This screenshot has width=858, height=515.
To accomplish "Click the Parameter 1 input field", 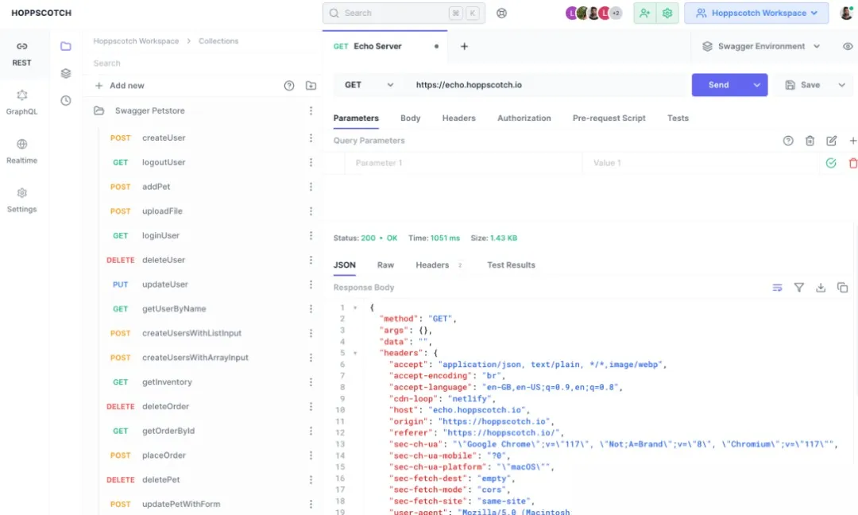I will 463,163.
